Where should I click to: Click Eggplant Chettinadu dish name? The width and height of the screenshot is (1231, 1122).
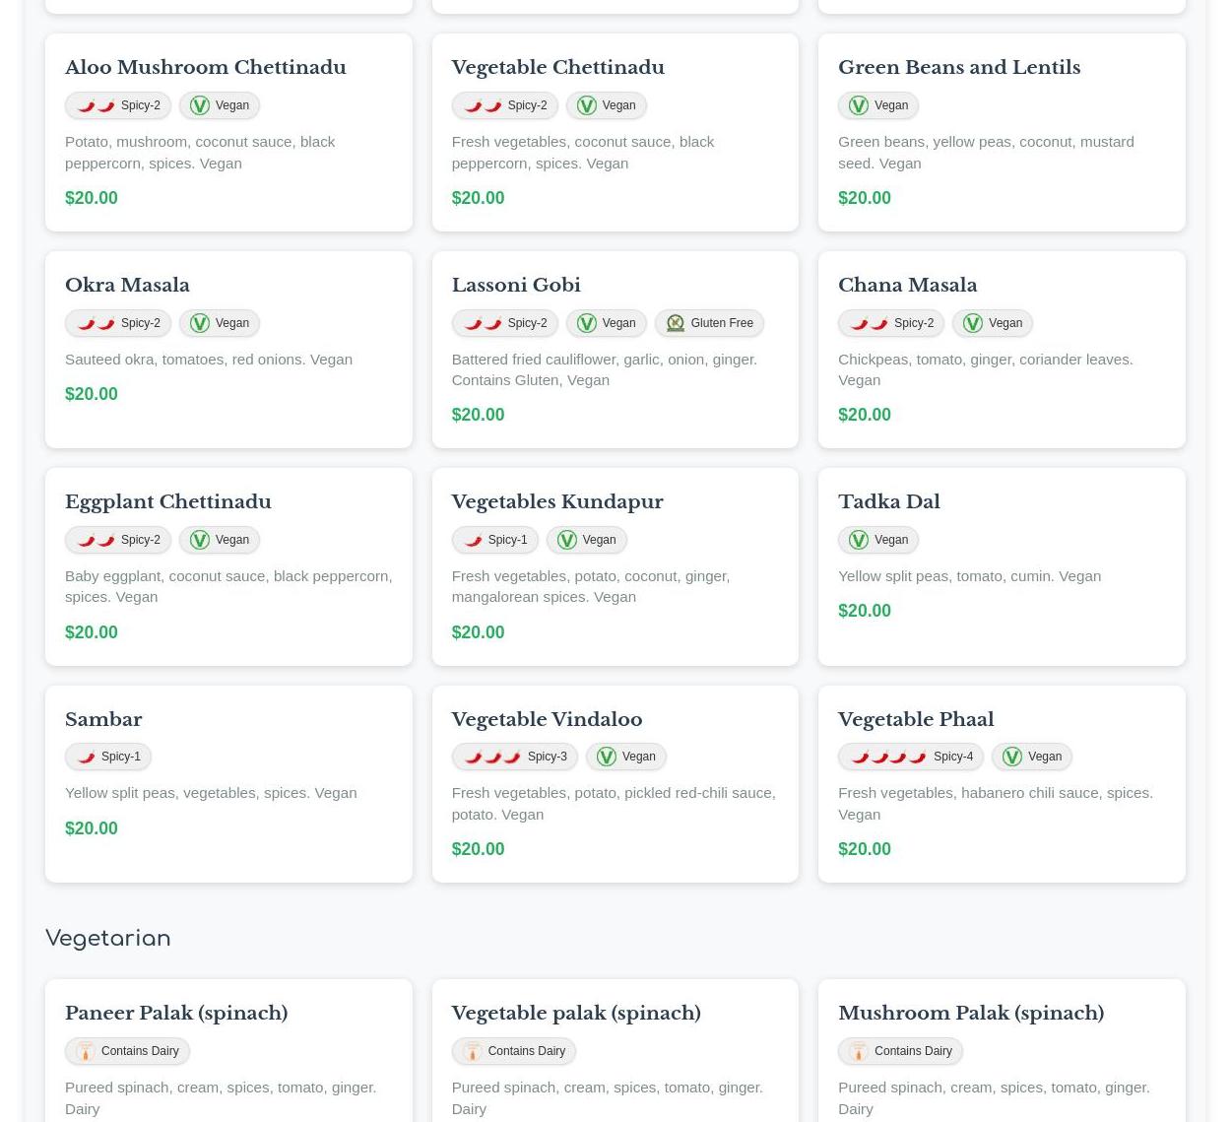pos(167,501)
